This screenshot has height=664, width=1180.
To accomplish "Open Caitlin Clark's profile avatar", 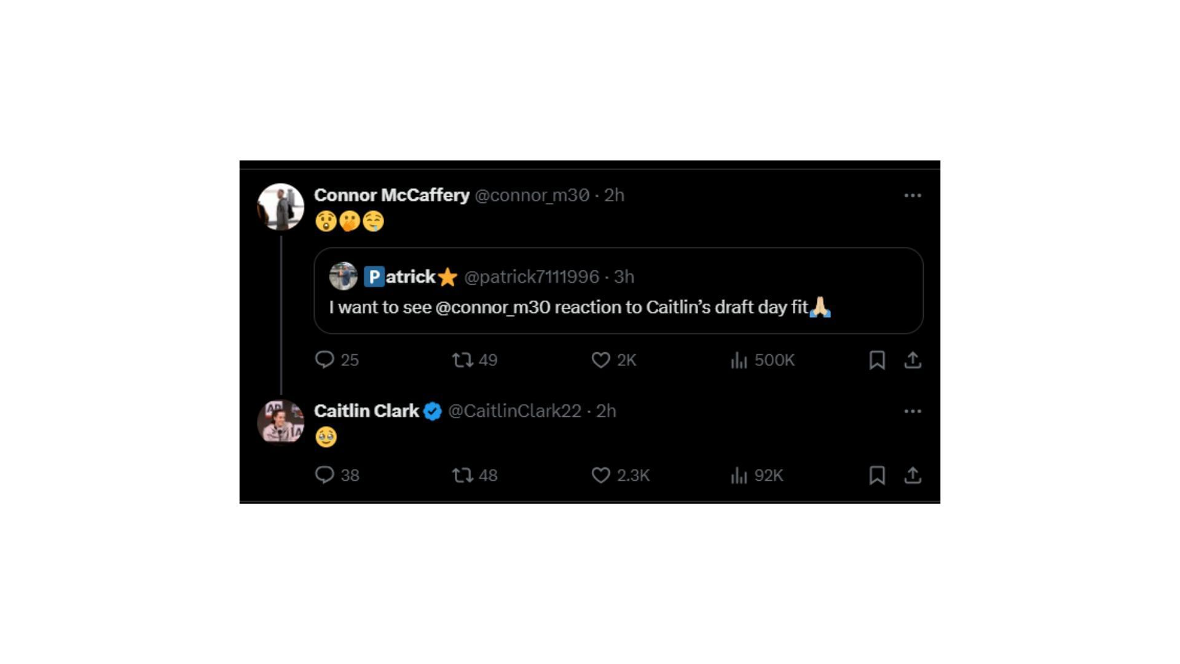I will click(x=280, y=422).
